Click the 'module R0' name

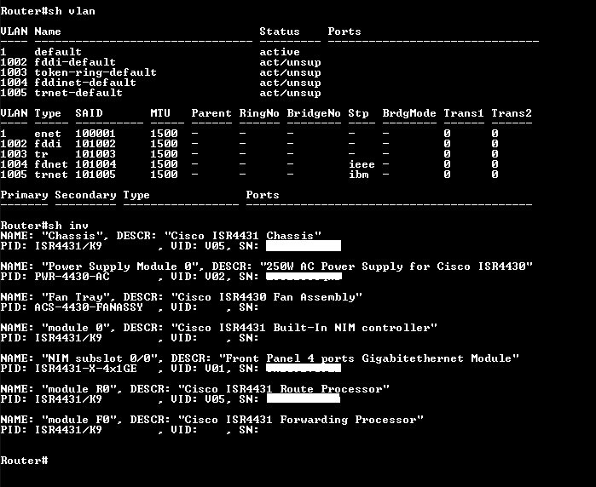(78, 389)
